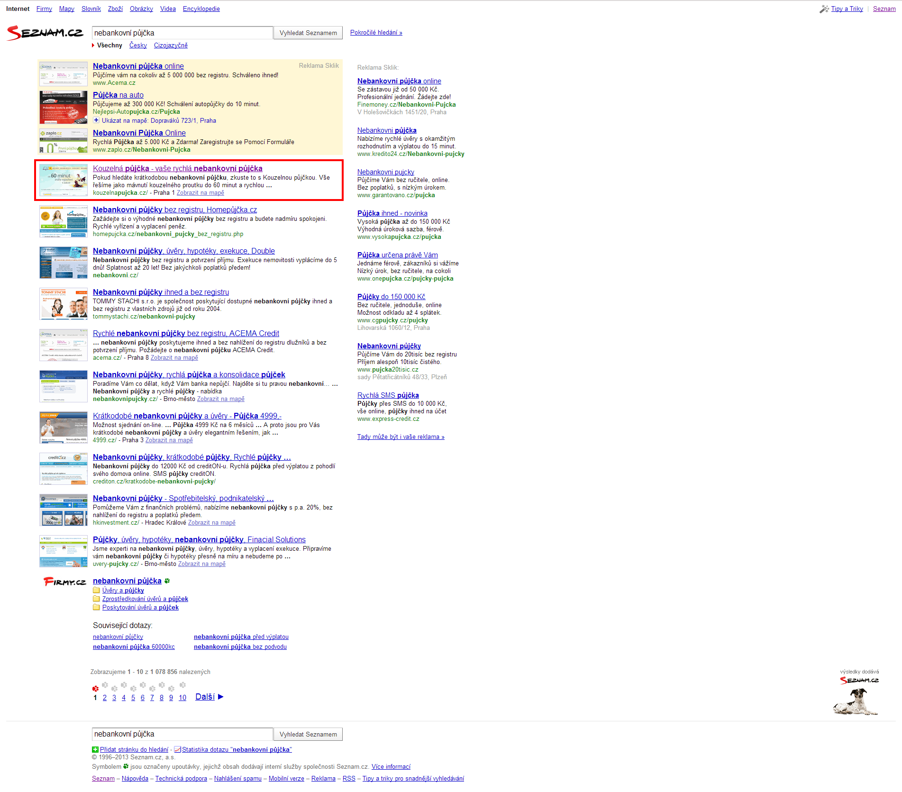Viewport: 902px width, 792px height.
Task: Click the folder icon beside Zprostředkování úvěrů
Action: pos(96,599)
